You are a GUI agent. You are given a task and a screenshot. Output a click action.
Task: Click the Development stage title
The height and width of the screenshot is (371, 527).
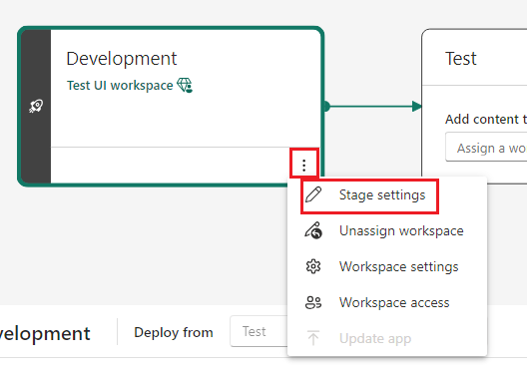pyautogui.click(x=122, y=59)
